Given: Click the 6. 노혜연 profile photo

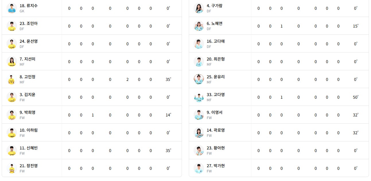Looking at the screenshot, I should (199, 26).
